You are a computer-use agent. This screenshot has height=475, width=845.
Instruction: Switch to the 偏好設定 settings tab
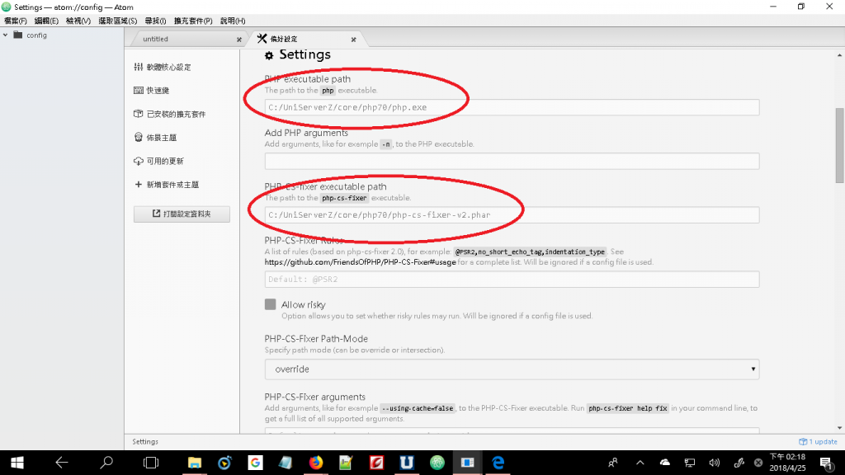pos(284,39)
